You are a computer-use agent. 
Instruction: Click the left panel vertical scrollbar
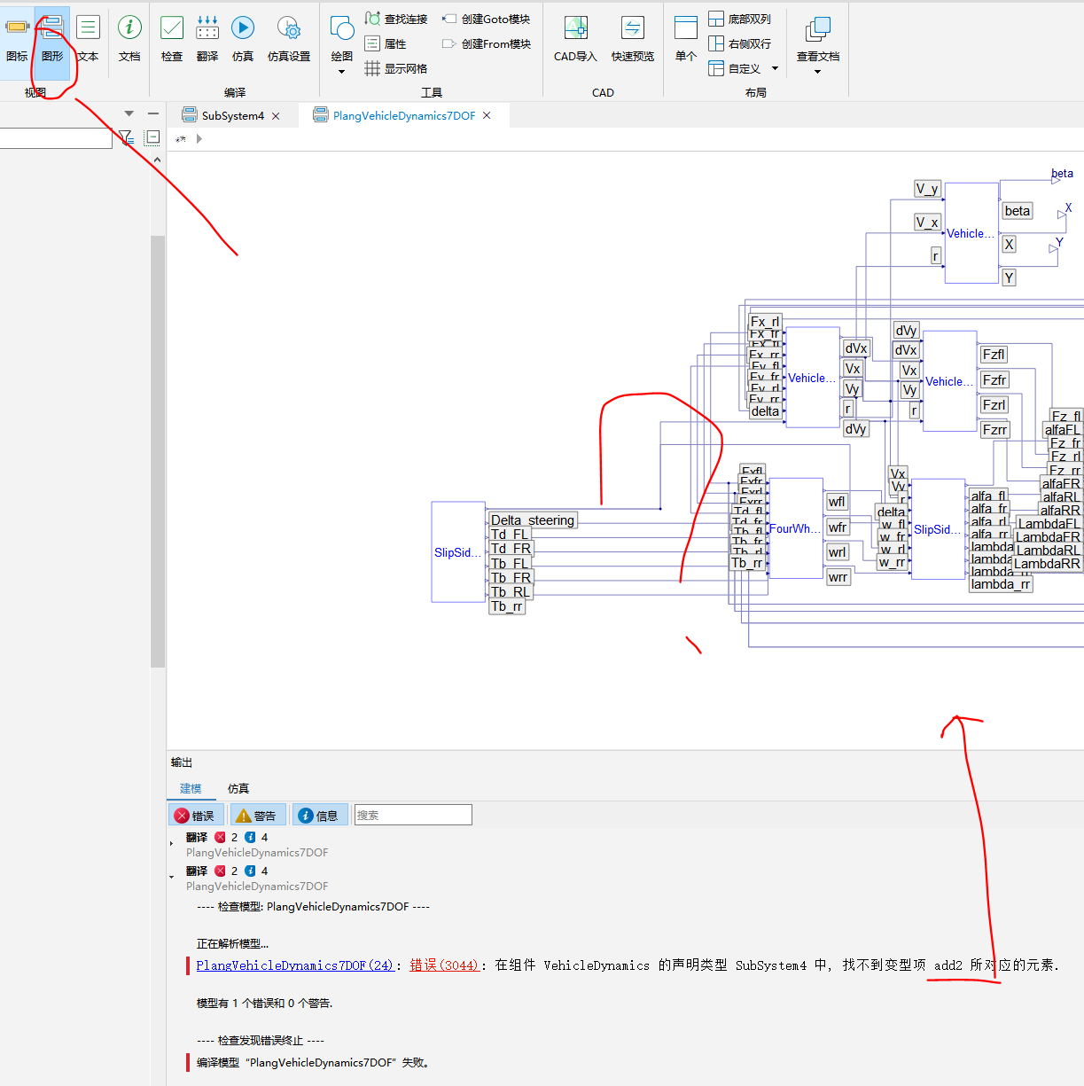[x=158, y=451]
